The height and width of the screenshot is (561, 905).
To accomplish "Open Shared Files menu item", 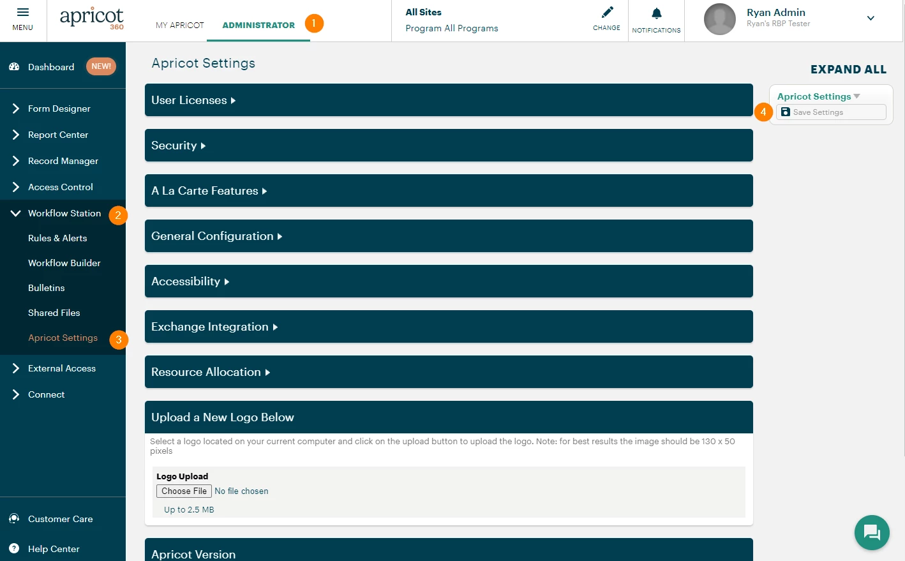I will (54, 313).
